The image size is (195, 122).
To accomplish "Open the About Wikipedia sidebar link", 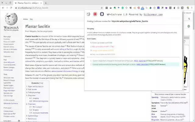I will coord(9,62).
